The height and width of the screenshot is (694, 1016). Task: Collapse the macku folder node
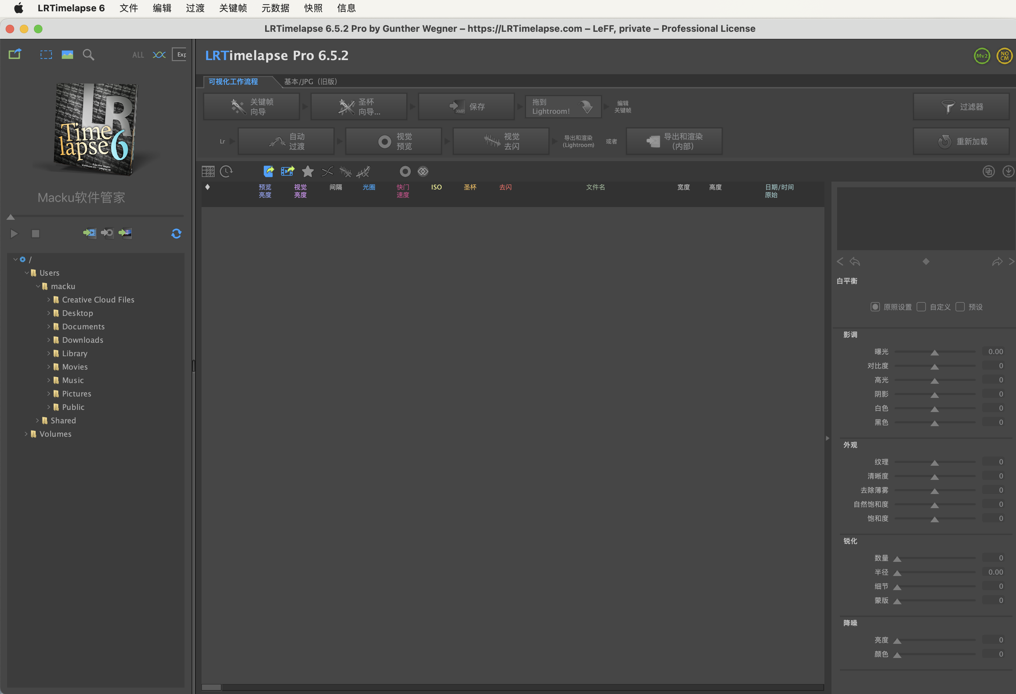(37, 286)
